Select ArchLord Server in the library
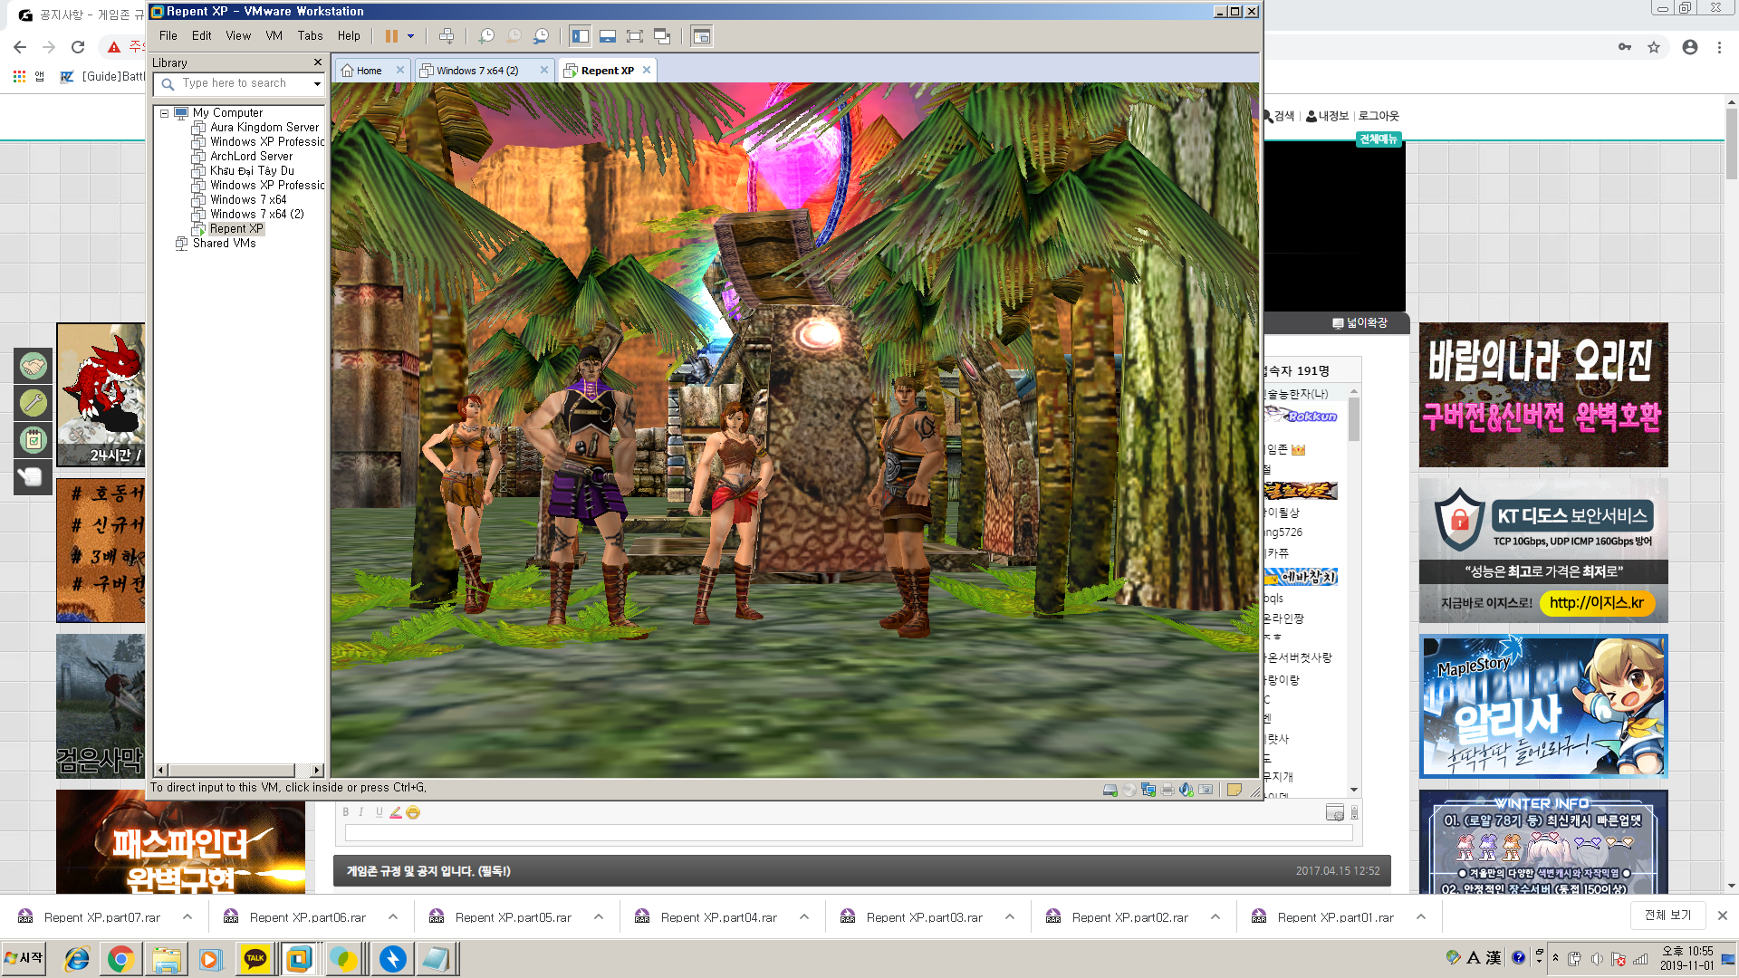 (251, 157)
